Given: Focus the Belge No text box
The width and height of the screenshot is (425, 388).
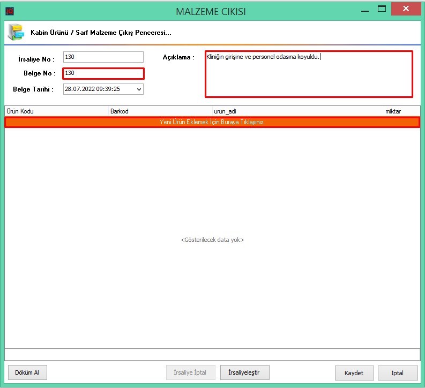Looking at the screenshot, I should 103,73.
